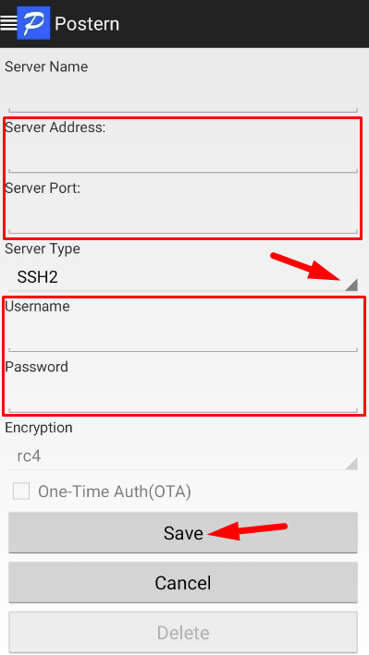
Task: Focus the Username input field
Action: click(x=183, y=335)
